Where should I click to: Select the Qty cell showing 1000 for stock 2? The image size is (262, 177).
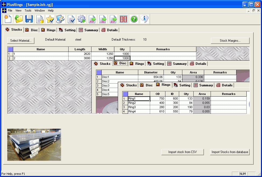[122, 58]
